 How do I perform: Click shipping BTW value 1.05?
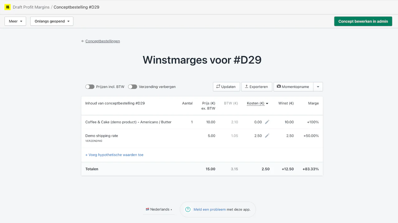235,136
